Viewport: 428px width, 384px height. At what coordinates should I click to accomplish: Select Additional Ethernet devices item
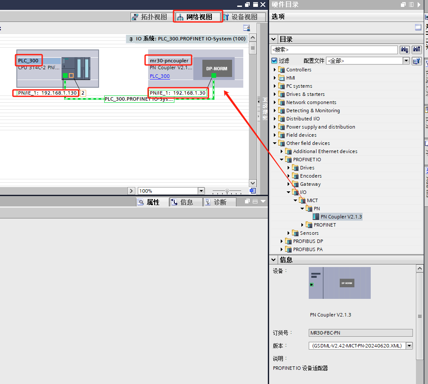(x=326, y=151)
